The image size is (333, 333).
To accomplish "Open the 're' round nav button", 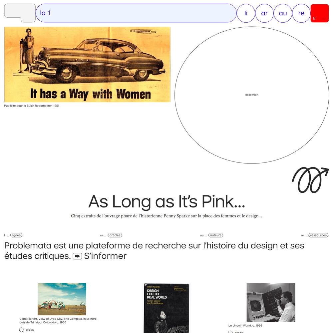I will point(301,13).
